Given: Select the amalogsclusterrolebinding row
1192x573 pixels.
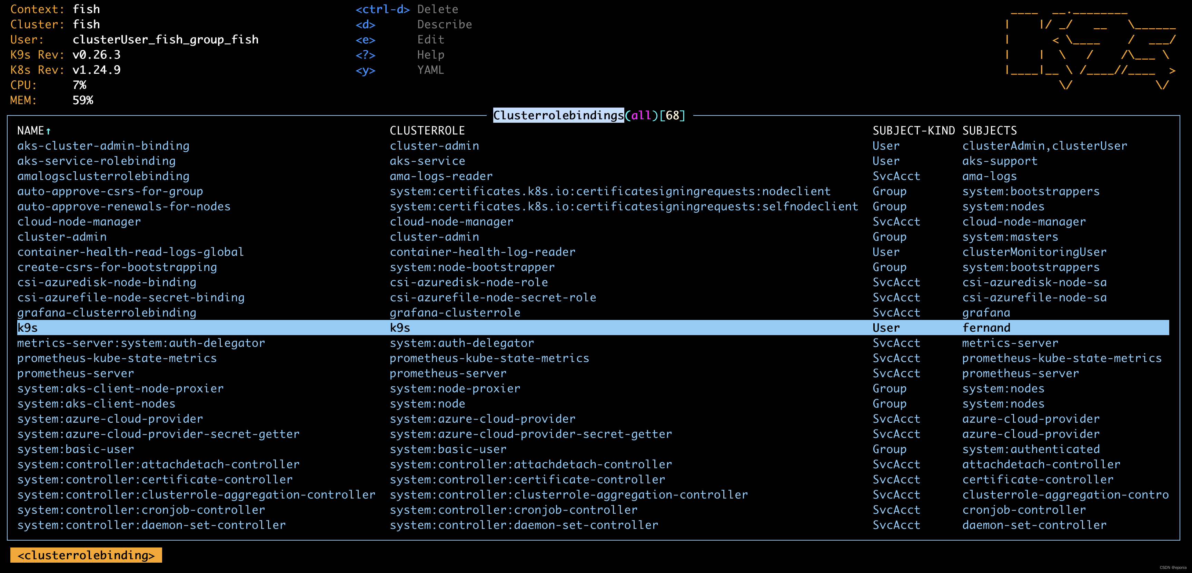Looking at the screenshot, I should (x=593, y=176).
